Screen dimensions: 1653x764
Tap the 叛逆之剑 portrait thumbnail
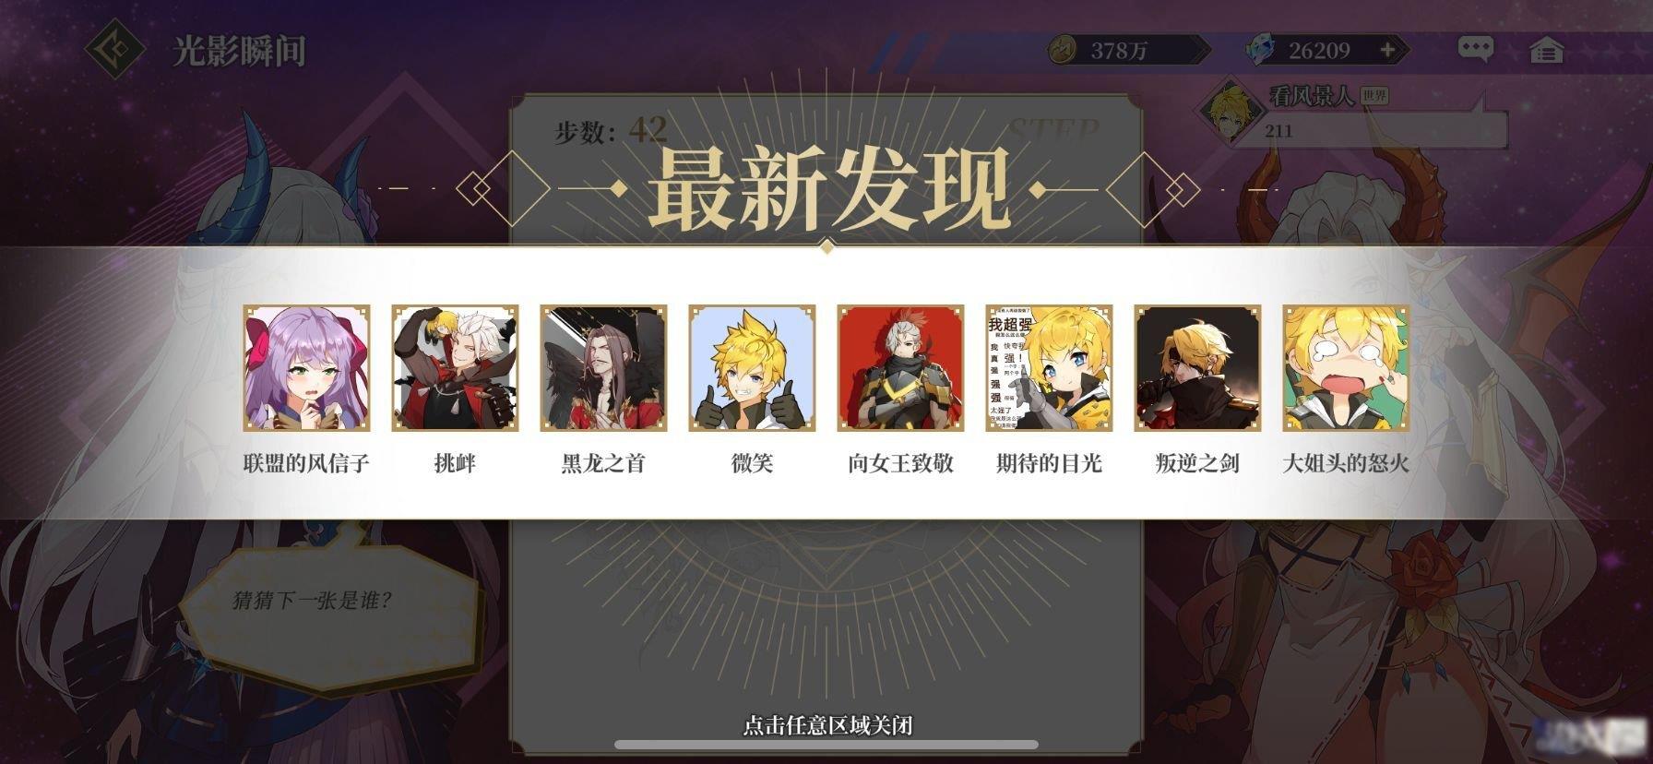[x=1197, y=367]
